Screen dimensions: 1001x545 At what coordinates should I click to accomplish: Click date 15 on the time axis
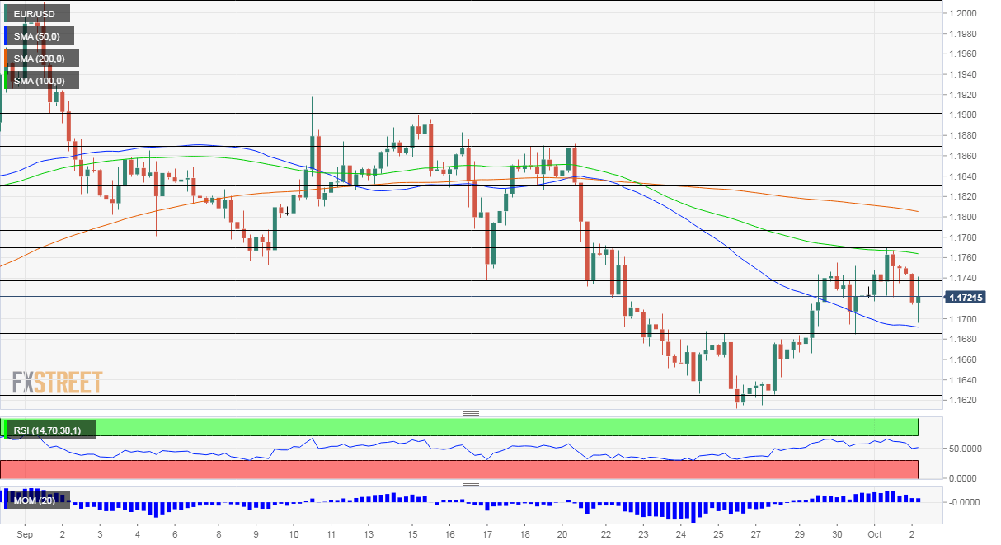tap(412, 534)
